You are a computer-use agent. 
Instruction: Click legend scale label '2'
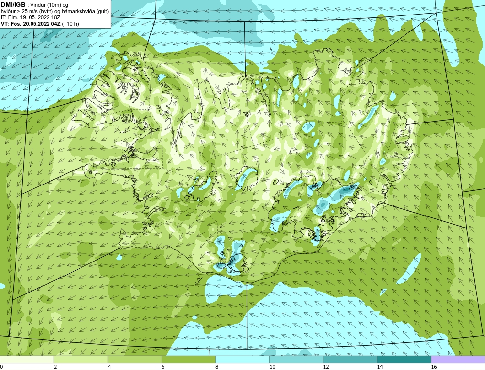pyautogui.click(x=55, y=367)
